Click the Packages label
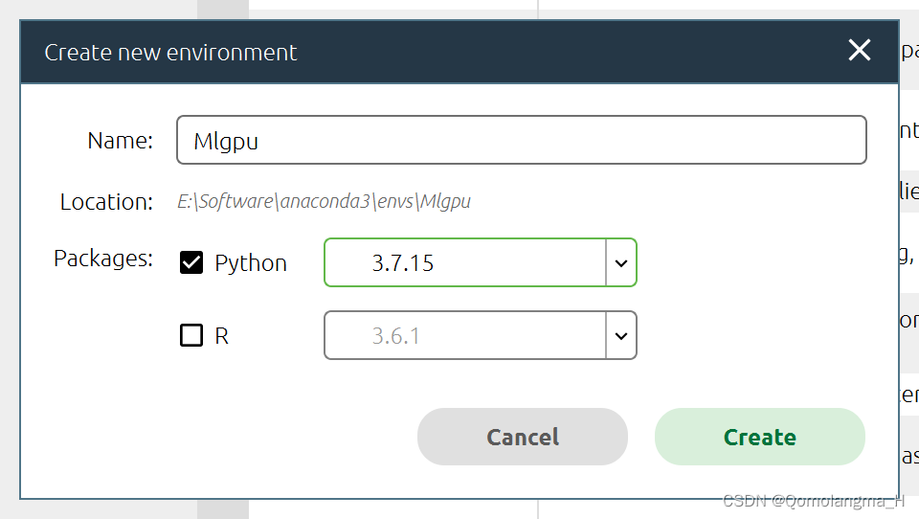 click(103, 259)
